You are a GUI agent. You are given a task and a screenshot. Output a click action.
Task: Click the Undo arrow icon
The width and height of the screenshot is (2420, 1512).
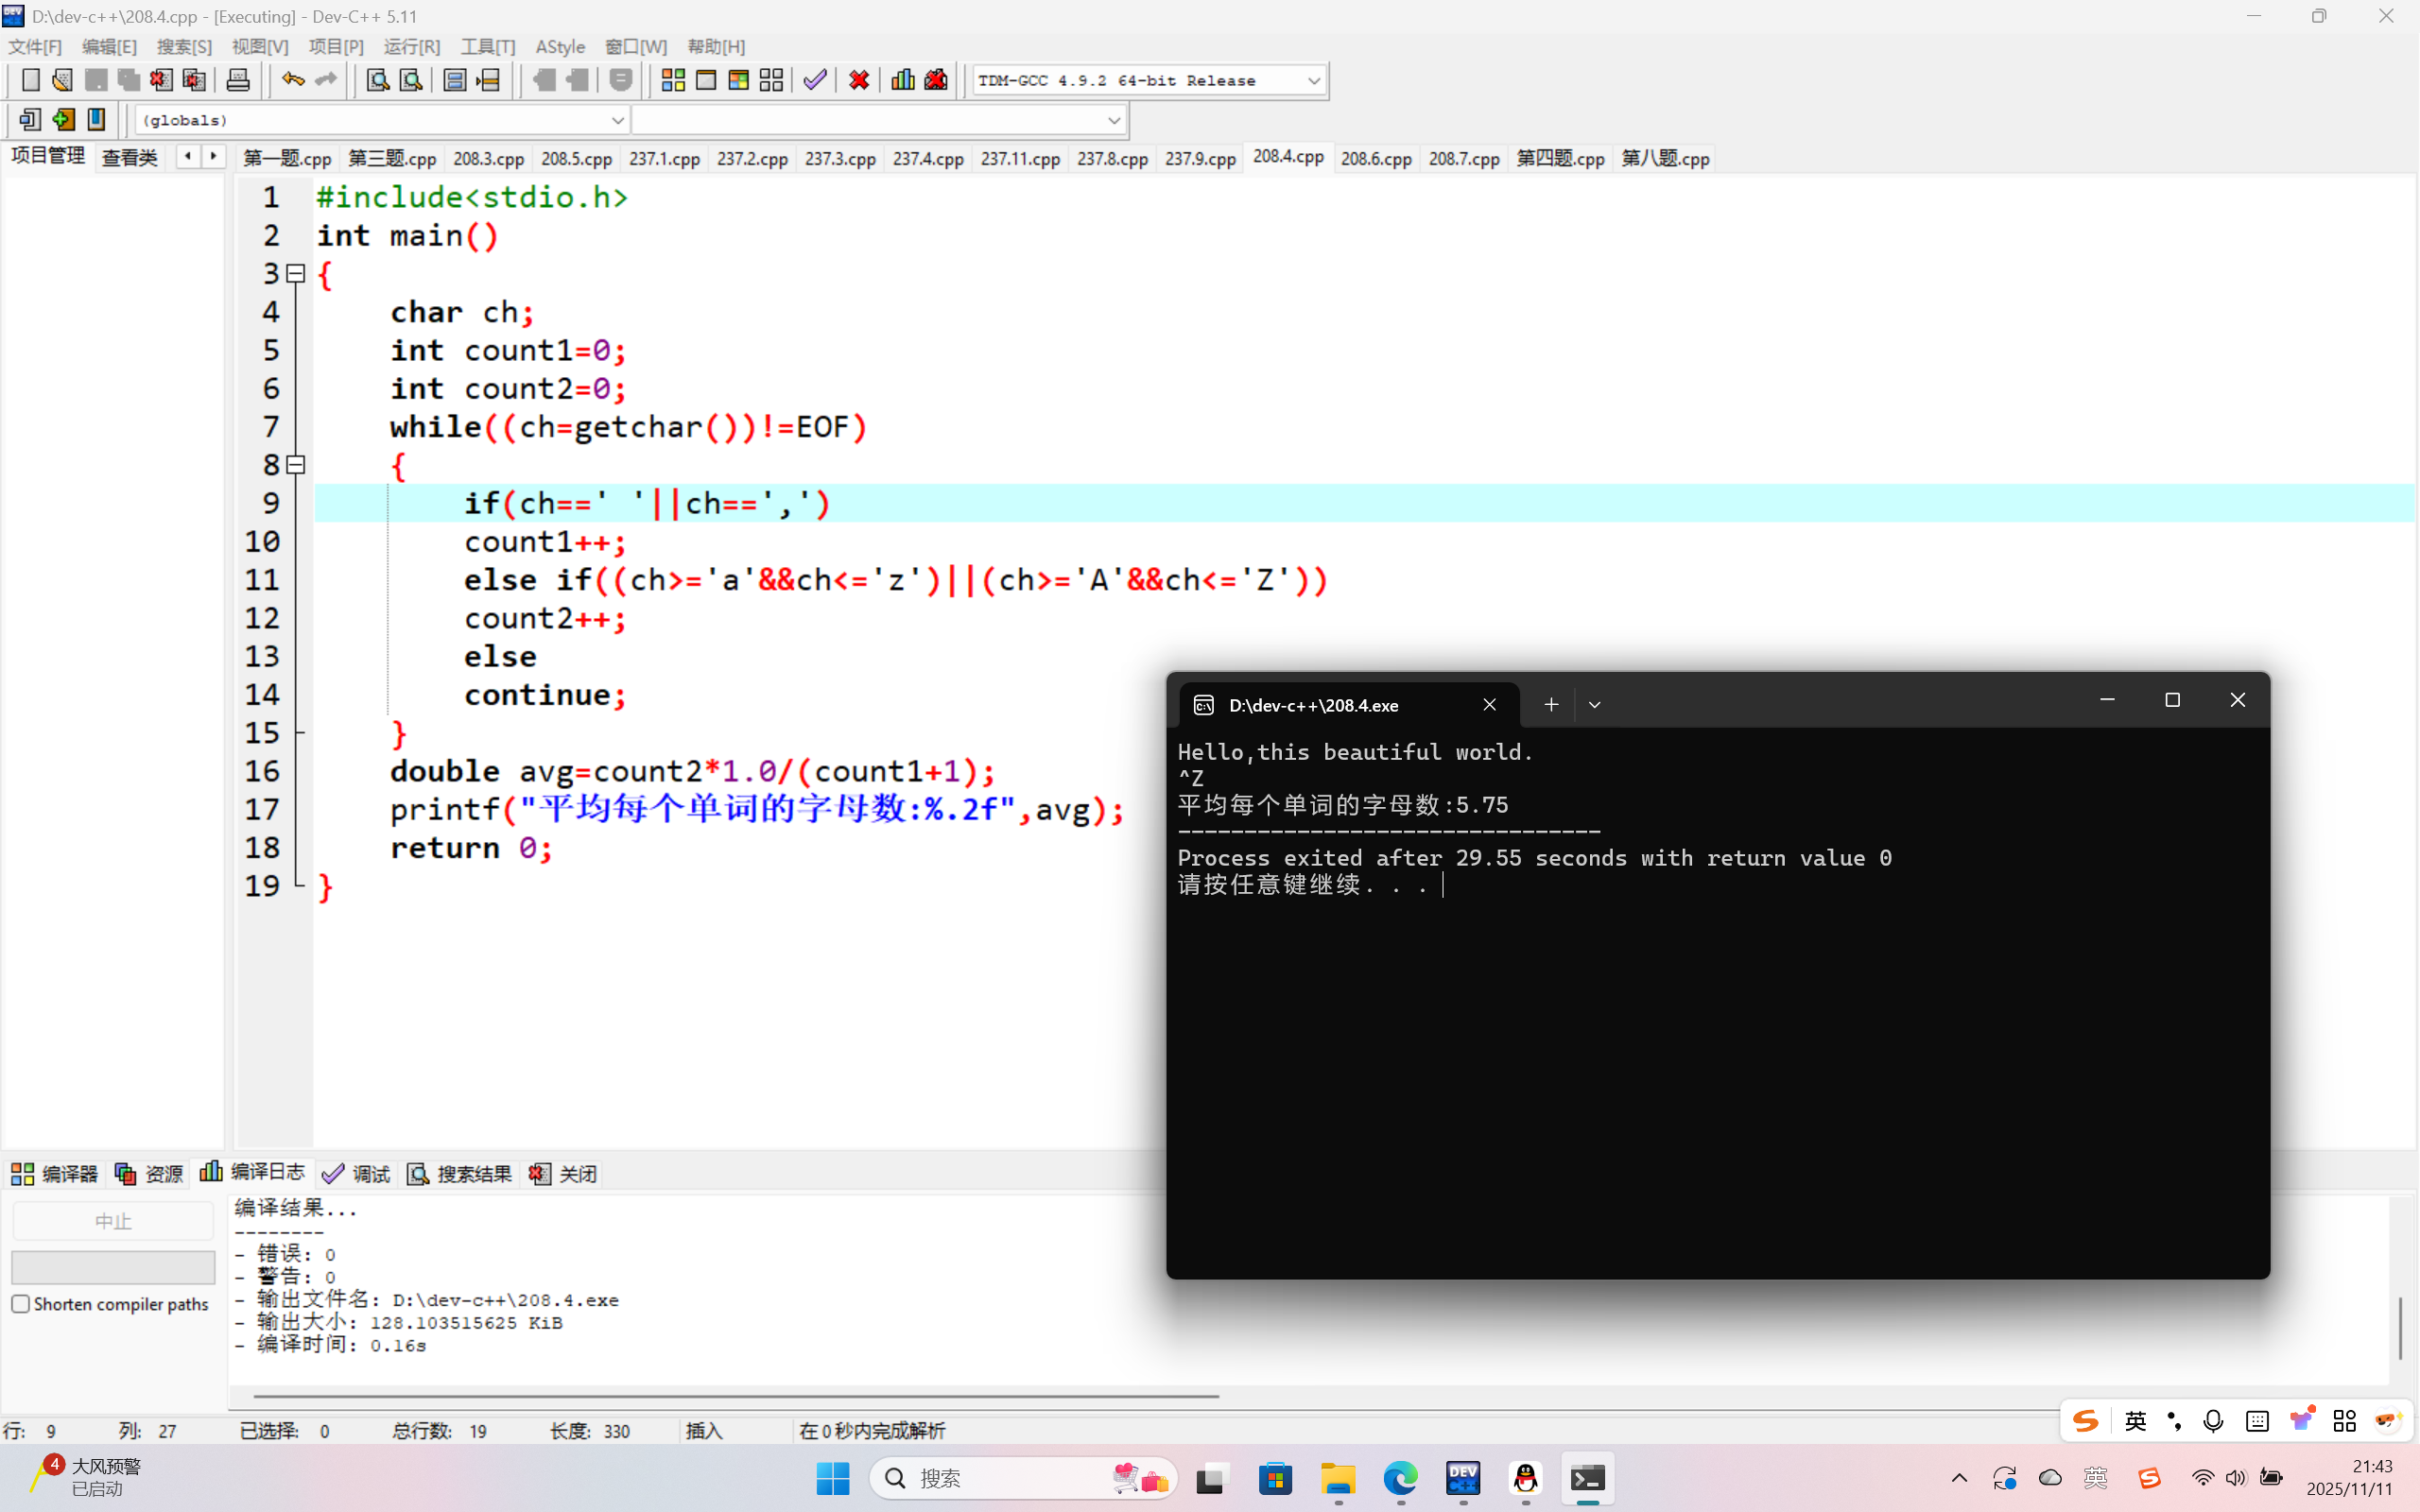(292, 80)
